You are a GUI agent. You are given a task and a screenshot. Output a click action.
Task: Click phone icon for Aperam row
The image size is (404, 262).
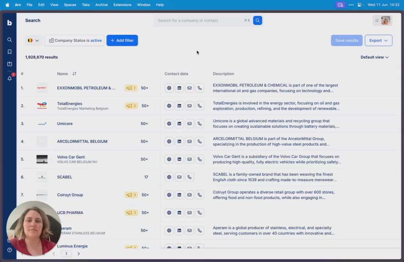(200, 230)
